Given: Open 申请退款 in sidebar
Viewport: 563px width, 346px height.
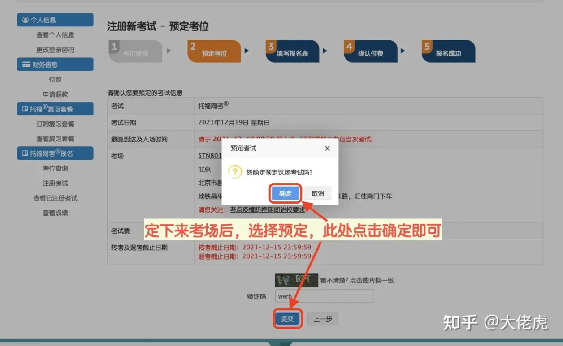Looking at the screenshot, I should pyautogui.click(x=55, y=94).
